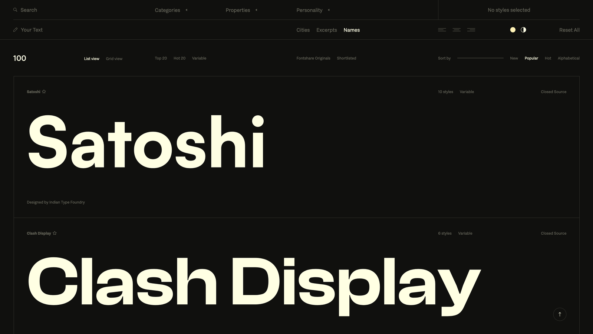
Task: Switch preview text to Names
Action: coord(352,30)
